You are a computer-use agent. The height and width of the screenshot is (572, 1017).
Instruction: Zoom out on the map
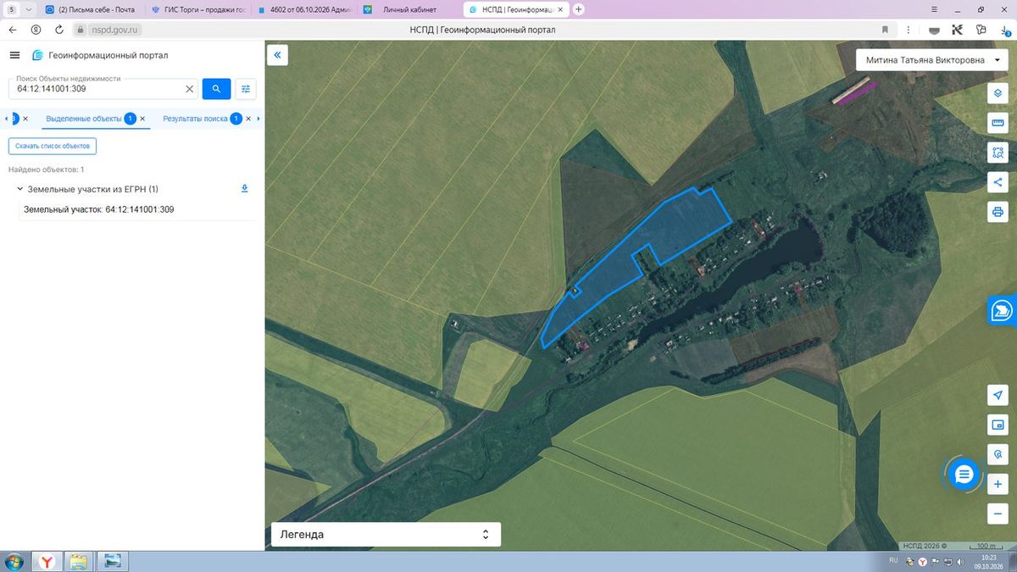click(x=998, y=514)
